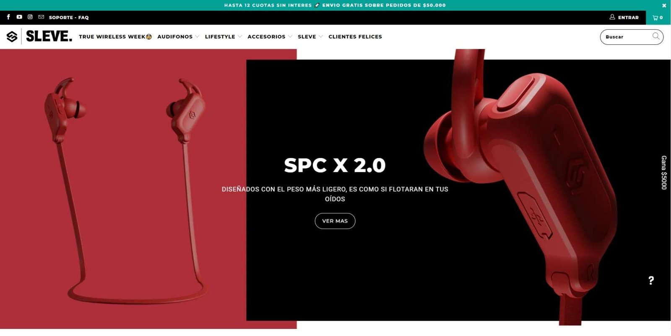The width and height of the screenshot is (671, 336).
Task: Open the Instagram social icon
Action: point(30,17)
